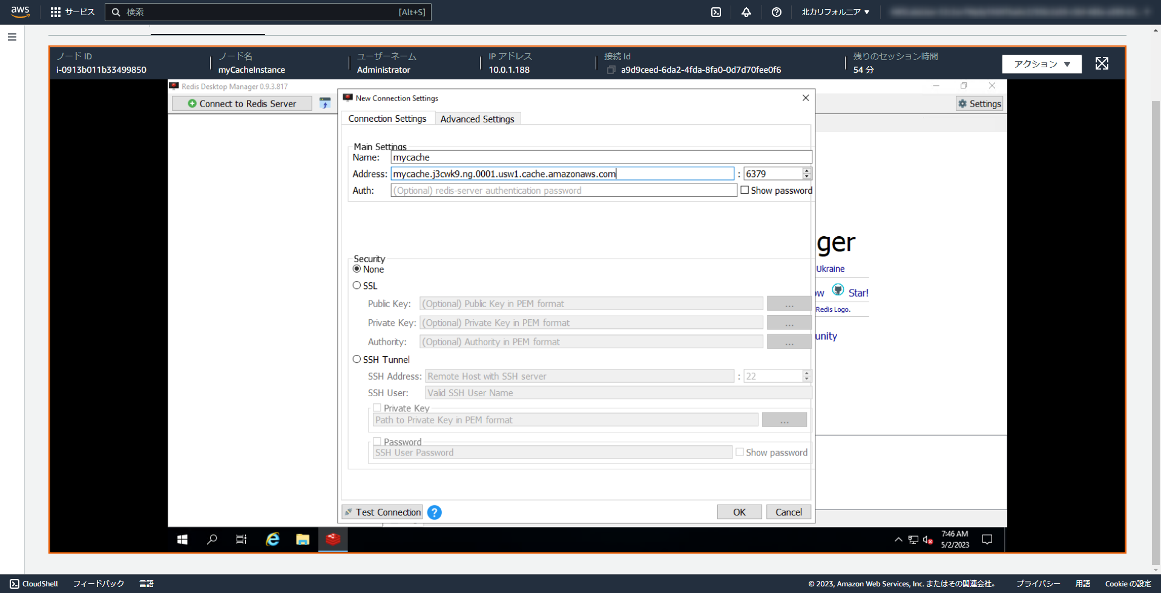This screenshot has height=593, width=1161.
Task: Increment the port 6379 with the stepper arrow
Action: click(806, 171)
